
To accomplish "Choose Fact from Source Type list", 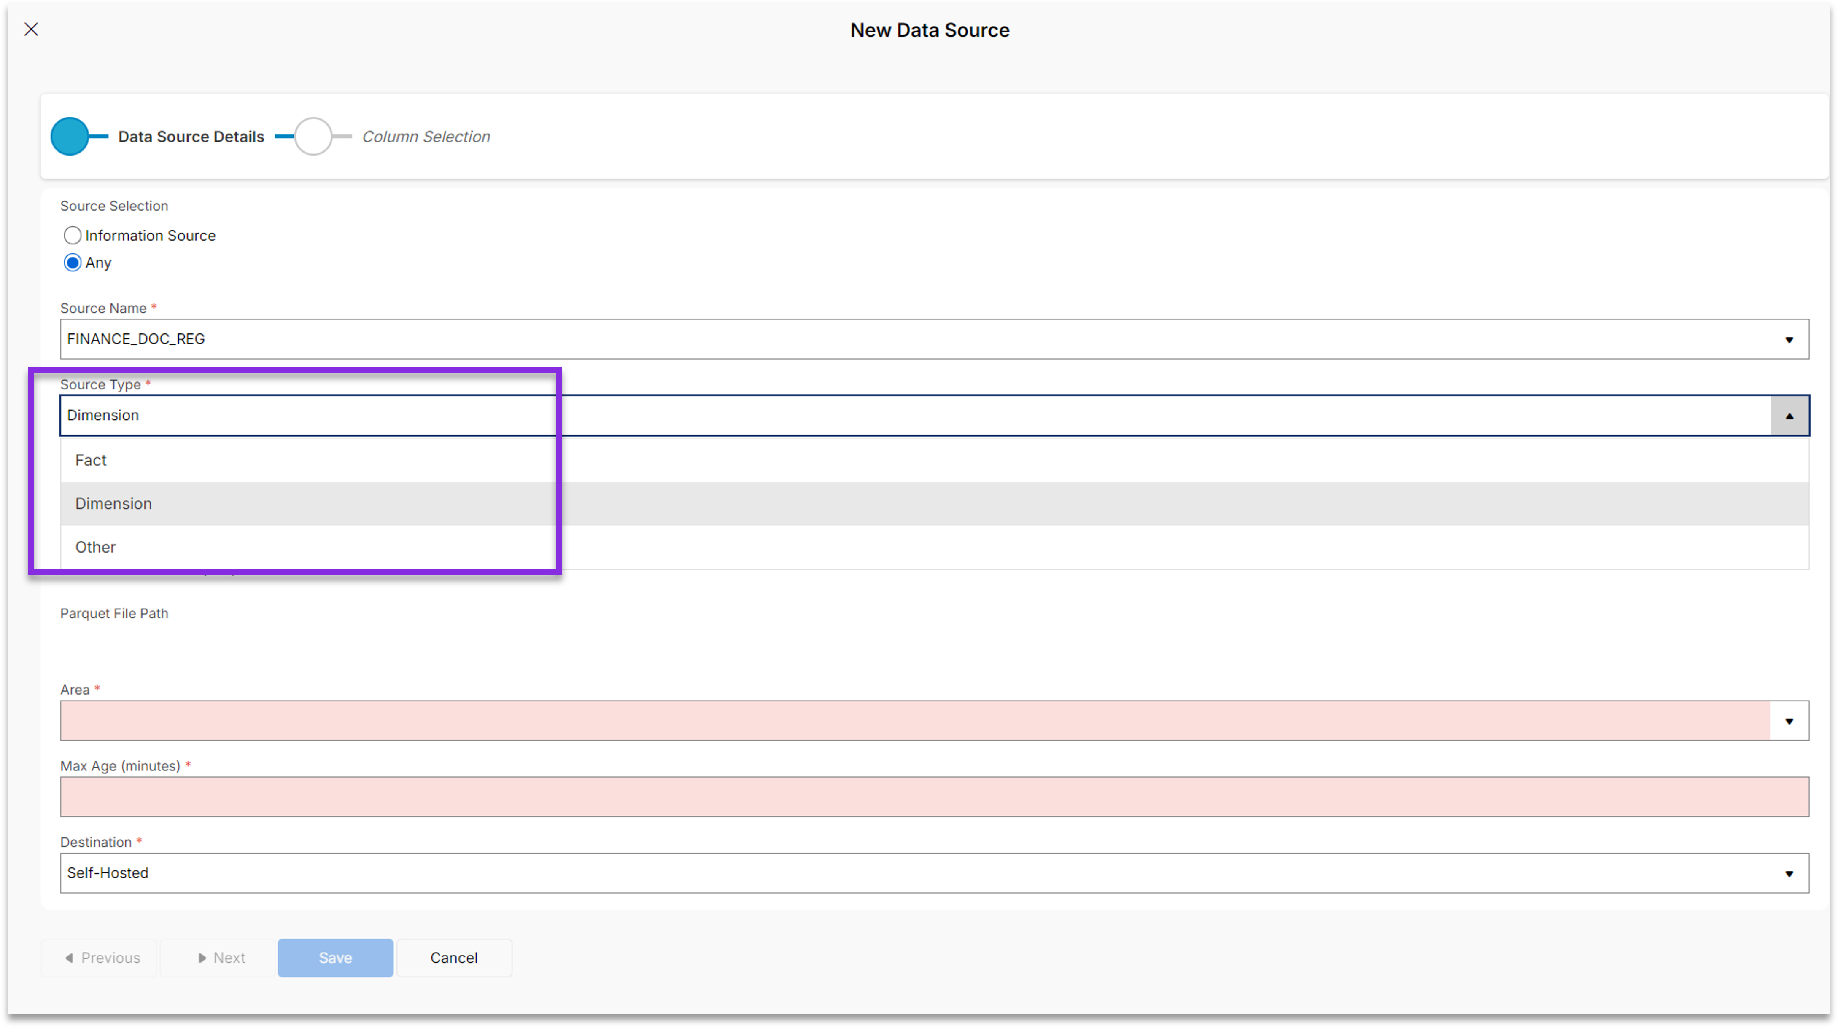I will [x=935, y=460].
